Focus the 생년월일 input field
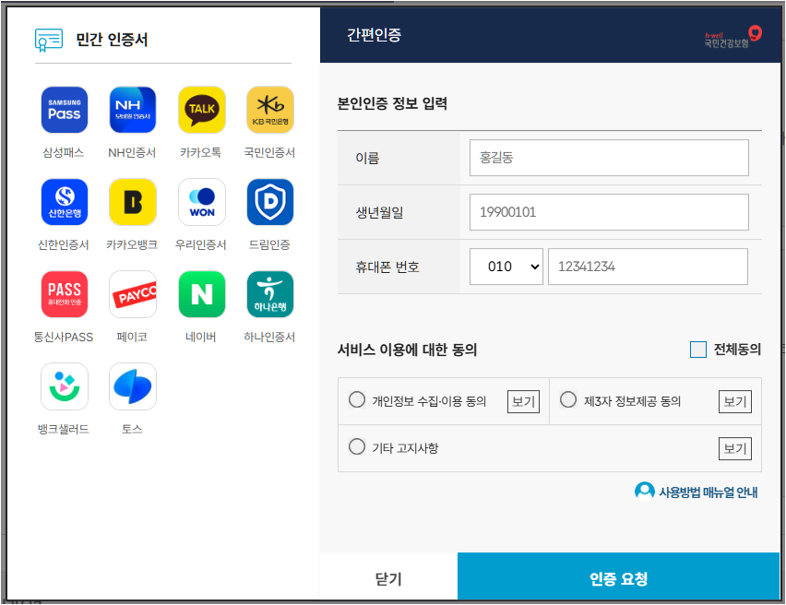This screenshot has height=605, width=786. coord(609,212)
